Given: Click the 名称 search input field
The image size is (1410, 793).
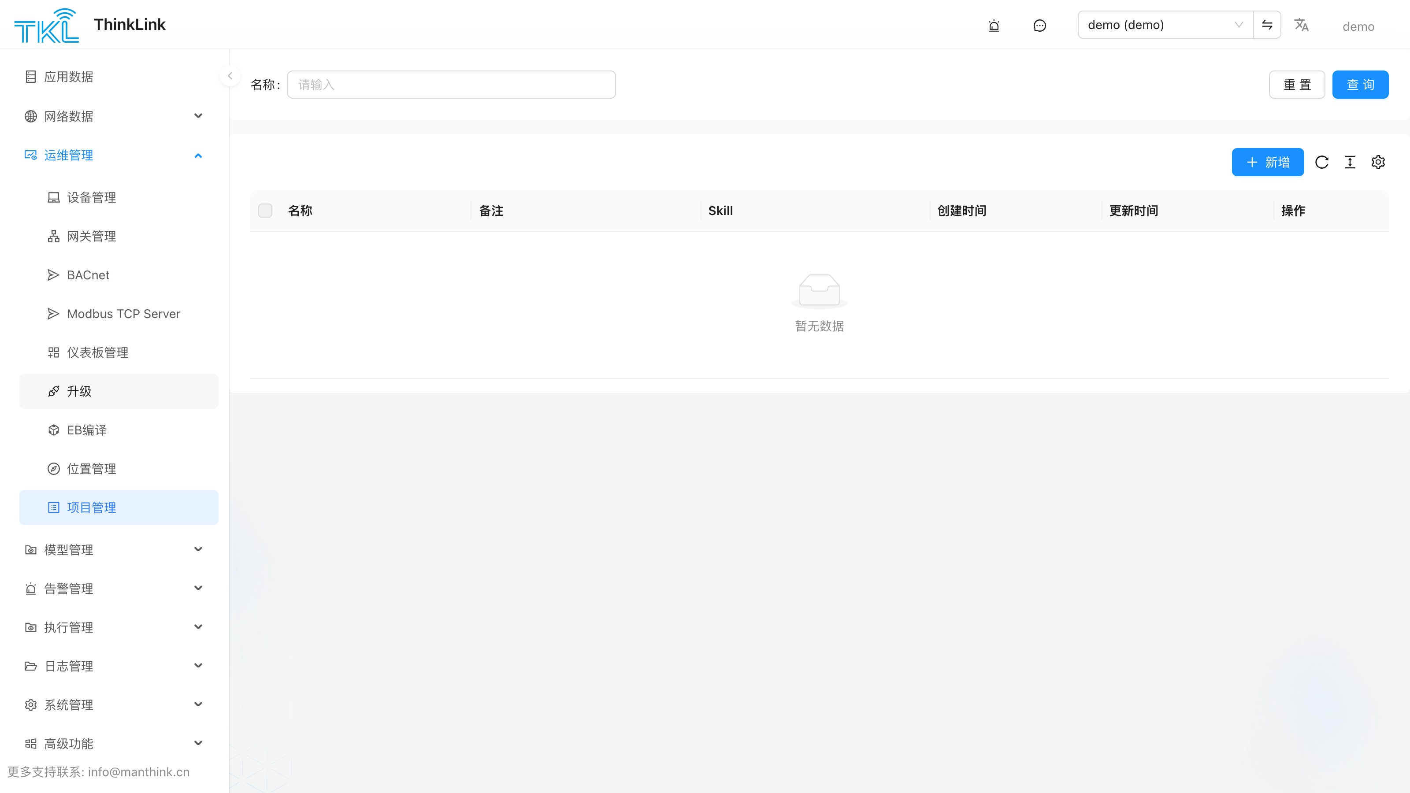Looking at the screenshot, I should click(x=452, y=85).
